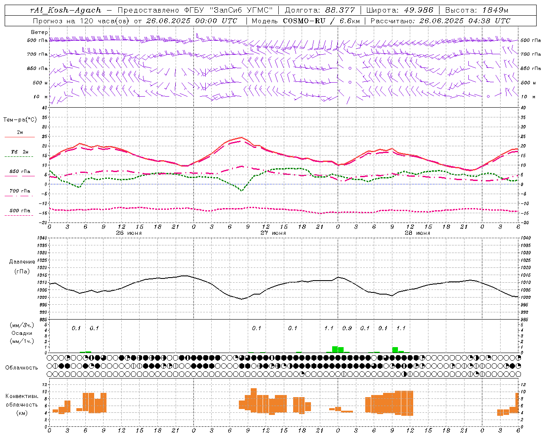The height and width of the screenshot is (434, 543).
Task: Select the Долгота: 88.377 longitude text
Action: pos(320,10)
